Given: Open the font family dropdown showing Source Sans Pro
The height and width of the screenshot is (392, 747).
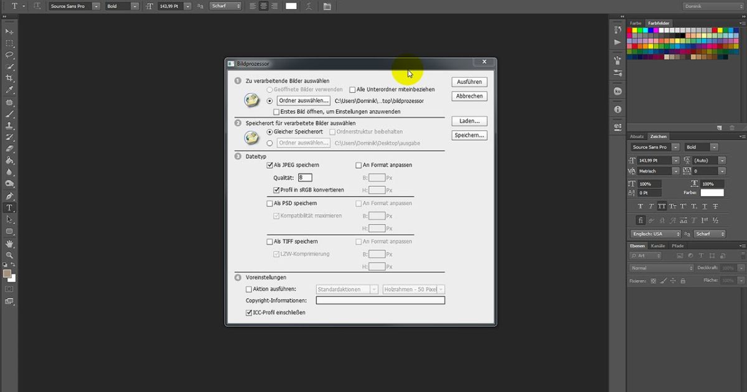Looking at the screenshot, I should [73, 6].
